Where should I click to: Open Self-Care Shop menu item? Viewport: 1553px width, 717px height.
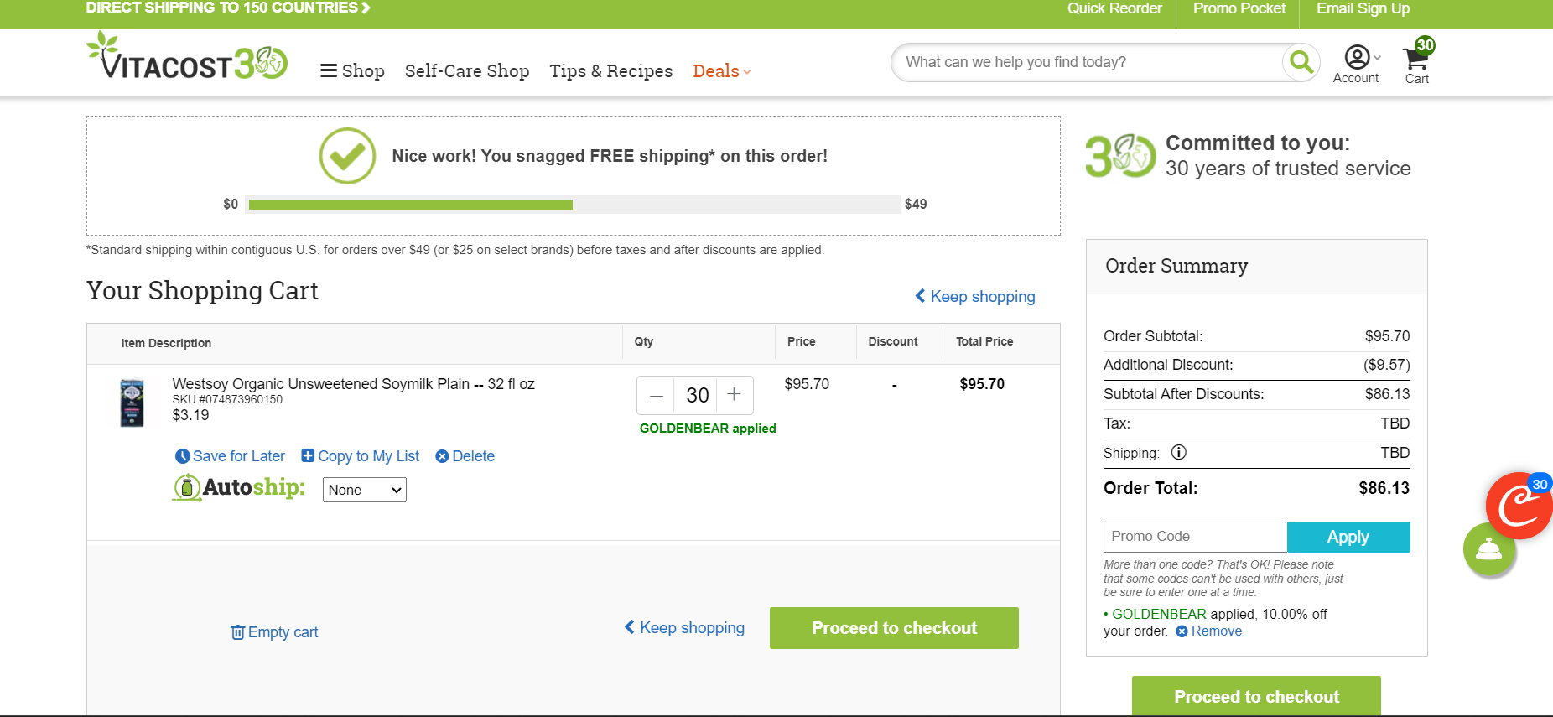pos(467,71)
